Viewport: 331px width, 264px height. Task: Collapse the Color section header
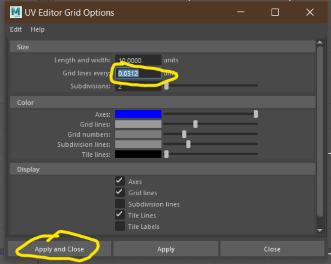(162, 102)
